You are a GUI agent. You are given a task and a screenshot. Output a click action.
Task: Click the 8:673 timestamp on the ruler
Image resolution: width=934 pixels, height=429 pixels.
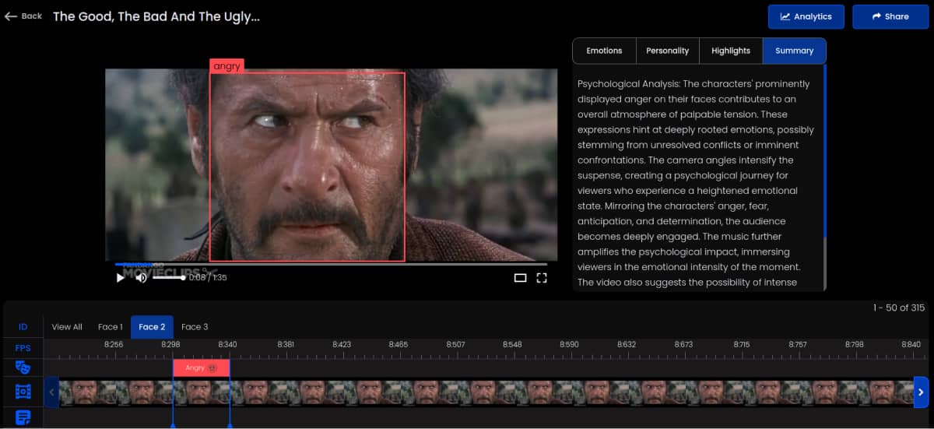tap(683, 344)
